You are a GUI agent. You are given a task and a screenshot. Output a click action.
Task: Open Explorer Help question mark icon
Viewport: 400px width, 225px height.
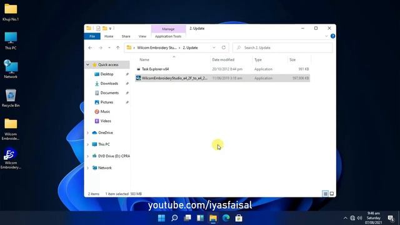point(332,36)
